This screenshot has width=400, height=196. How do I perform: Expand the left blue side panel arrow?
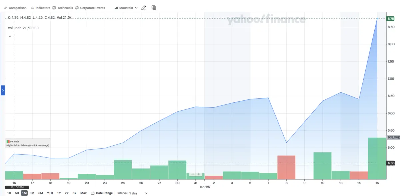3,90
